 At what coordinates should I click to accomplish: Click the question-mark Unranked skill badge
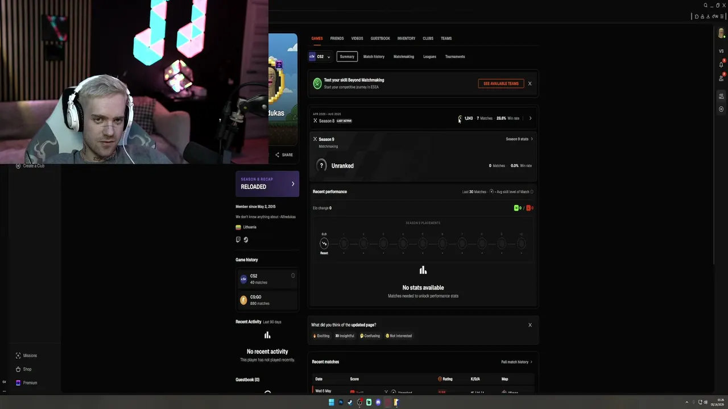(x=321, y=165)
